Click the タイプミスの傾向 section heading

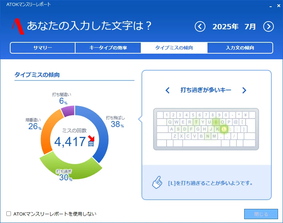pyautogui.click(x=37, y=75)
